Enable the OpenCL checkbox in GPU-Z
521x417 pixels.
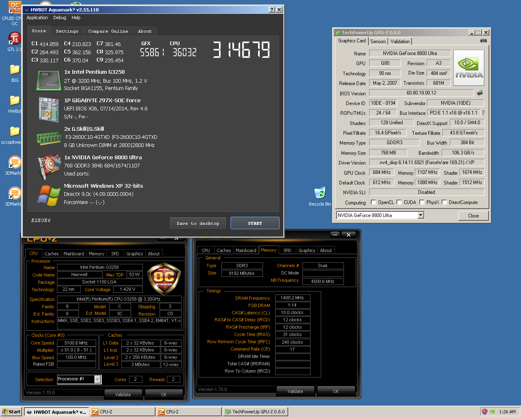(373, 202)
